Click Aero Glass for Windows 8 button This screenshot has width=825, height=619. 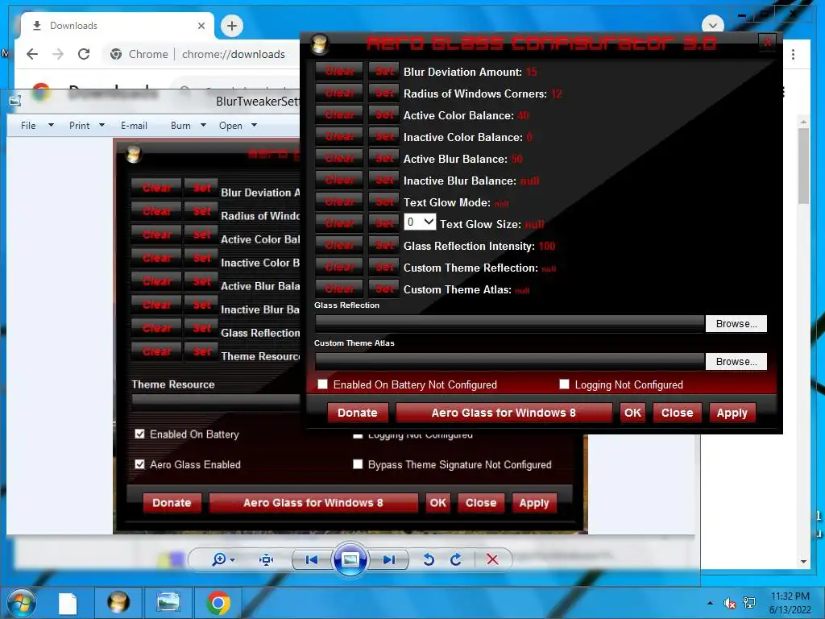tap(504, 413)
